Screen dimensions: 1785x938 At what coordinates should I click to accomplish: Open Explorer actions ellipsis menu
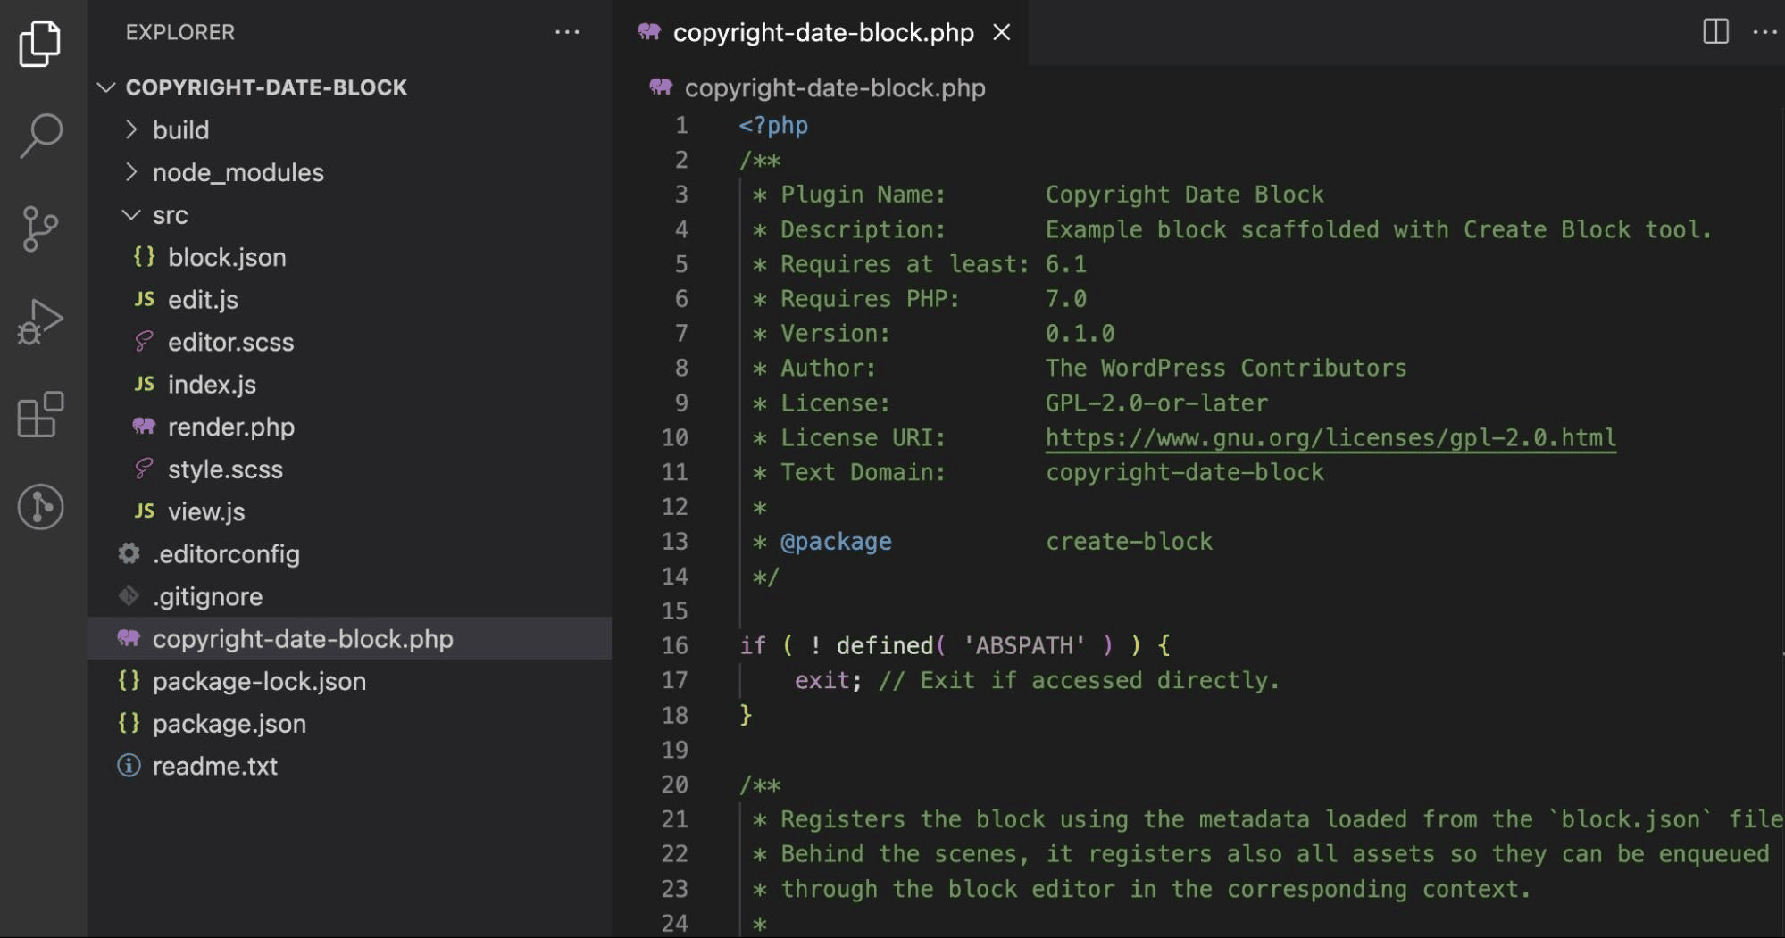click(x=569, y=32)
